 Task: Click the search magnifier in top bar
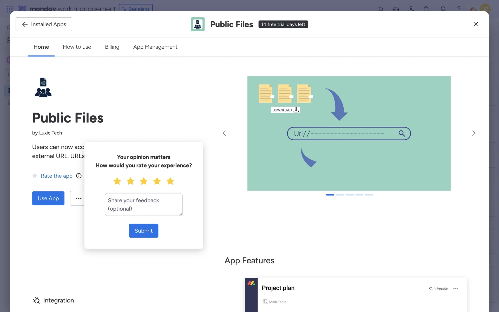coord(443,9)
